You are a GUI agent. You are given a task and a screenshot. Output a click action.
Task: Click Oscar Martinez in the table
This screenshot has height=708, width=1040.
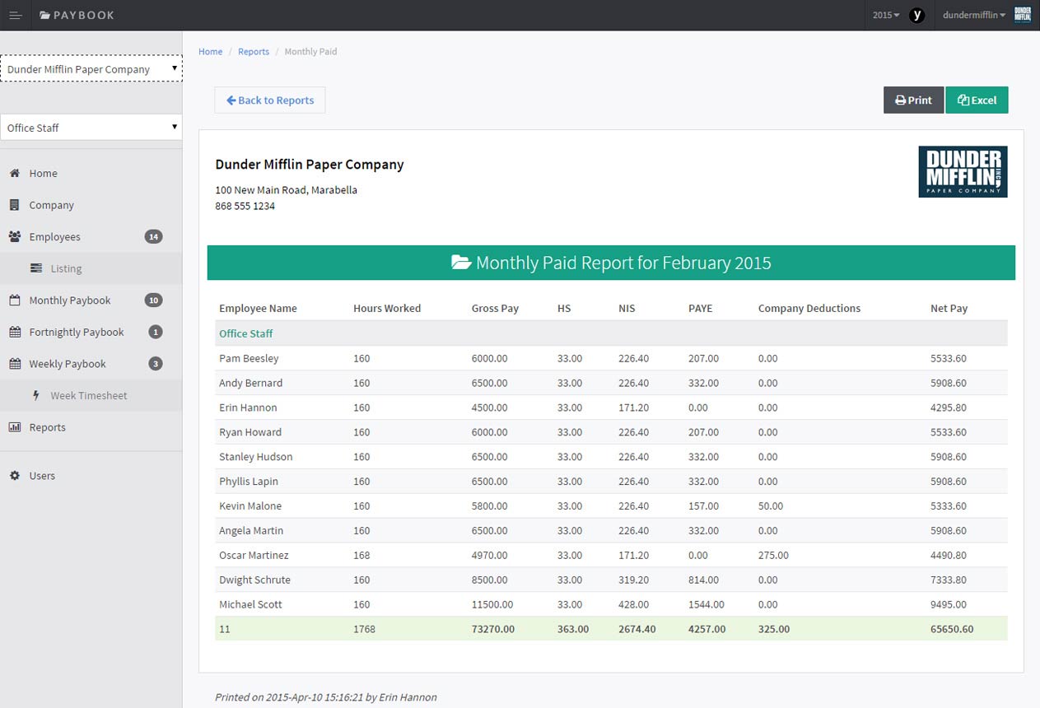click(254, 556)
